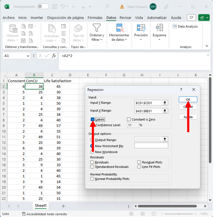Uncheck the Labels checkbox
This screenshot has width=213, height=217.
pos(93,119)
